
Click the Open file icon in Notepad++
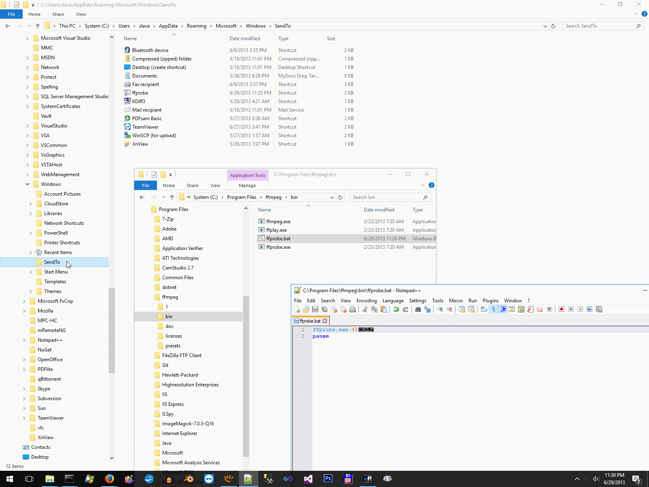[x=306, y=309]
